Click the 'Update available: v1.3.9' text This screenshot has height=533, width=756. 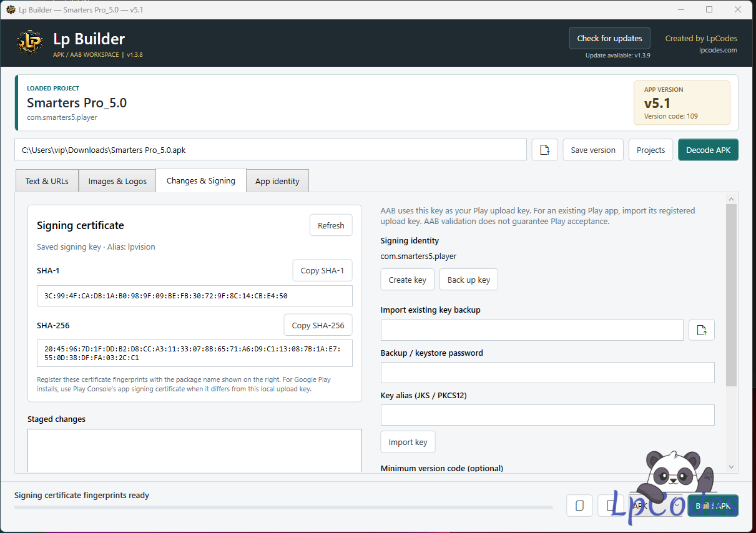pyautogui.click(x=618, y=55)
